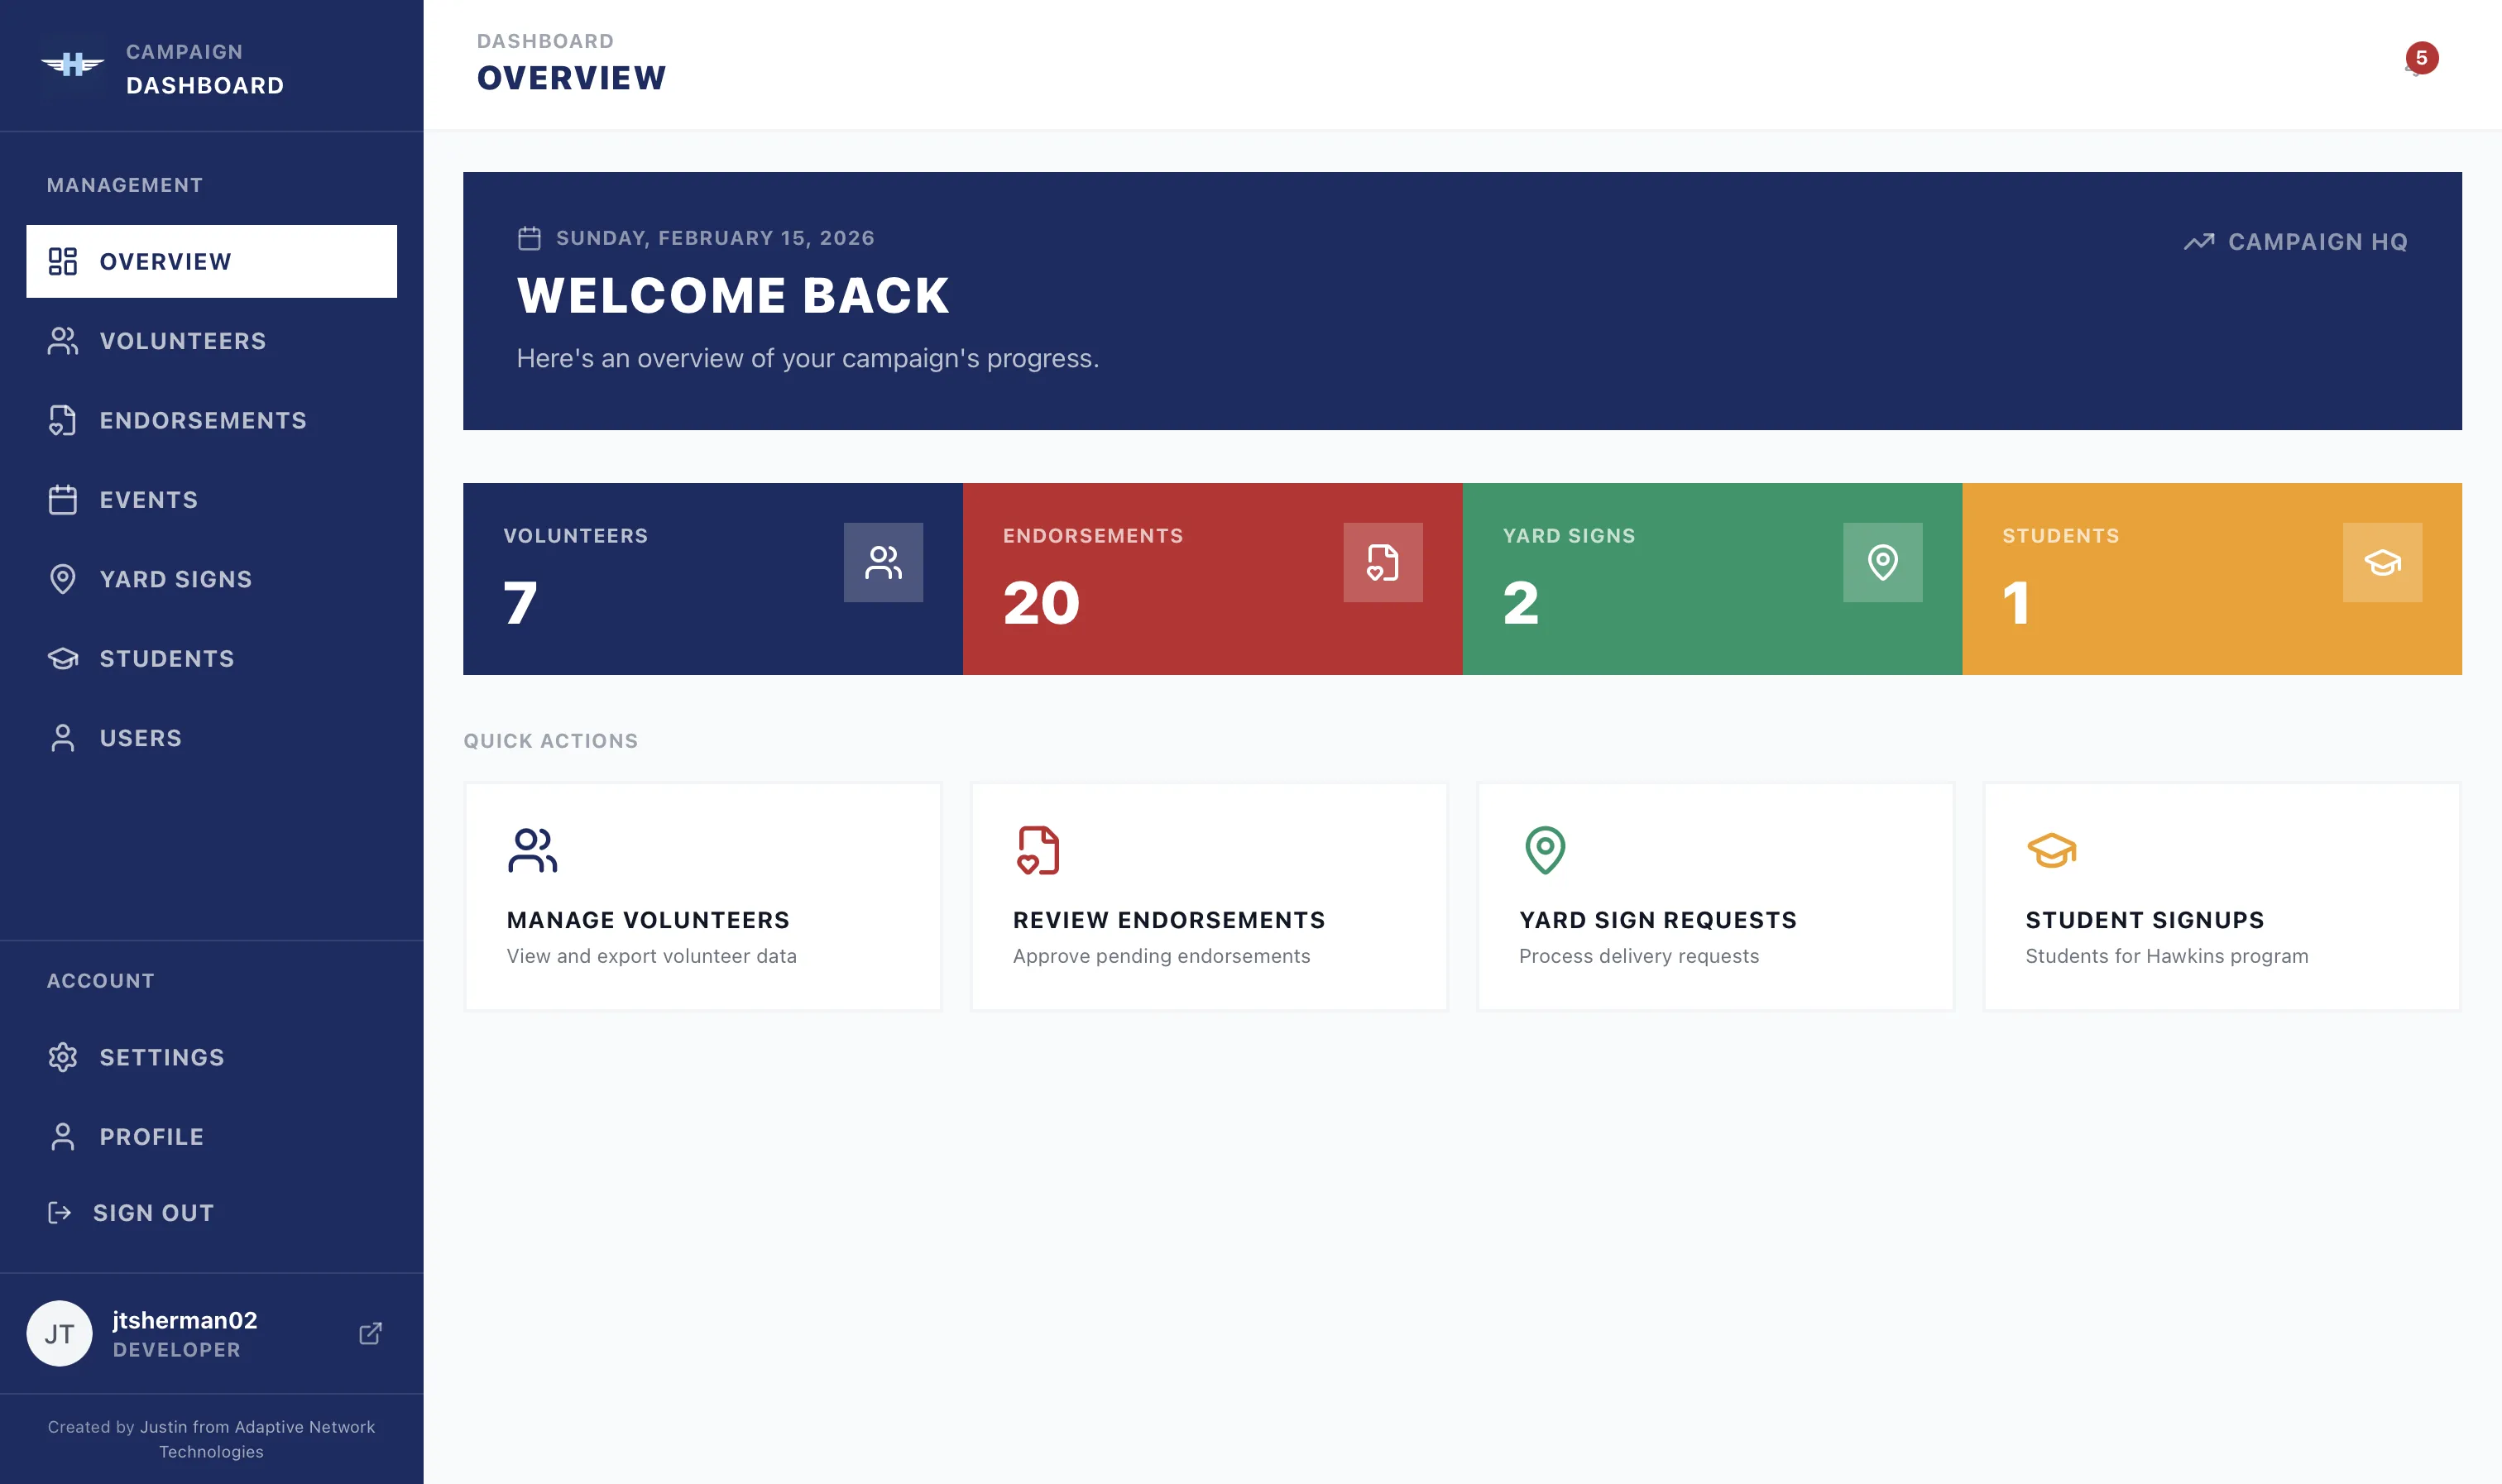Open the Manage Volunteers quick action card
The width and height of the screenshot is (2502, 1484).
pos(702,895)
